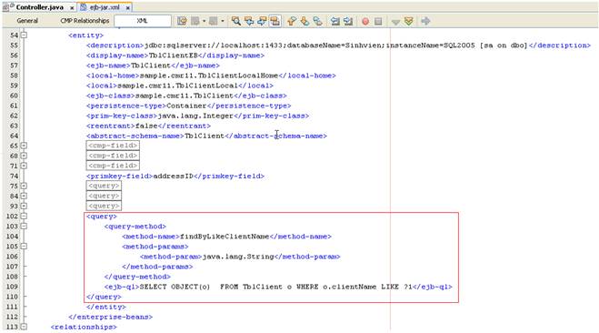
Task: Jump to the previous bookmark icon
Action: pyautogui.click(x=292, y=21)
